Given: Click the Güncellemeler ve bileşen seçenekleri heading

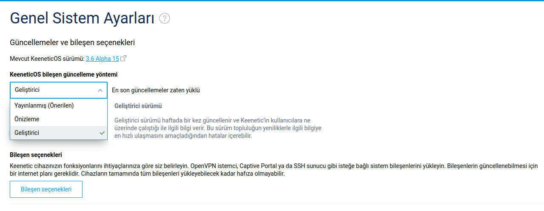Looking at the screenshot, I should pyautogui.click(x=72, y=43).
